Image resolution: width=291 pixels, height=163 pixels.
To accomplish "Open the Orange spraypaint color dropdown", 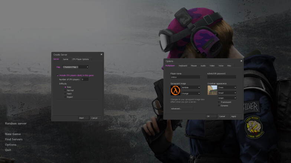I will point(191,93).
